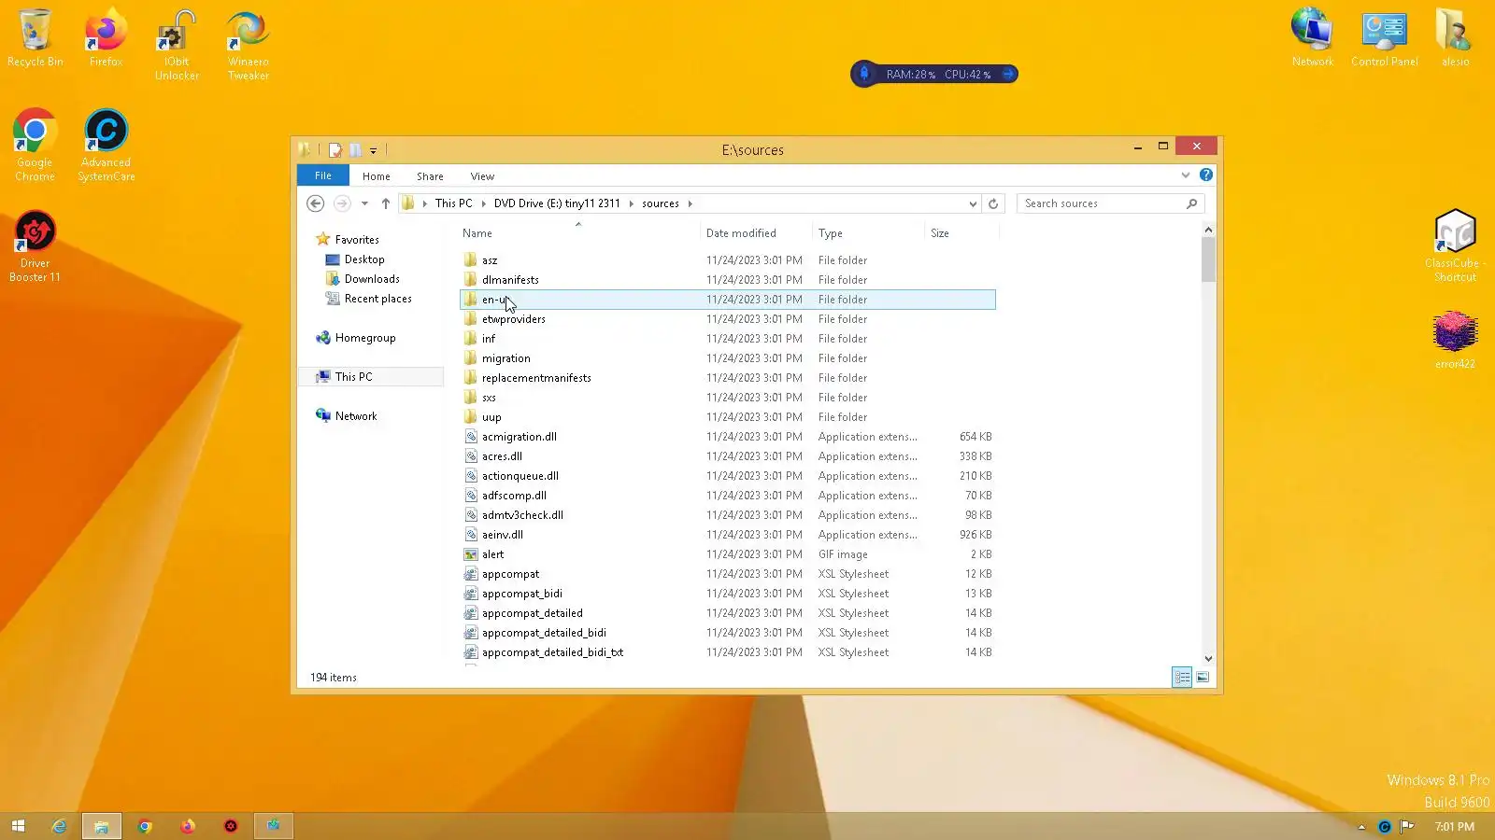The width and height of the screenshot is (1495, 840).
Task: Open Google Chrome from the taskbar
Action: tap(145, 826)
